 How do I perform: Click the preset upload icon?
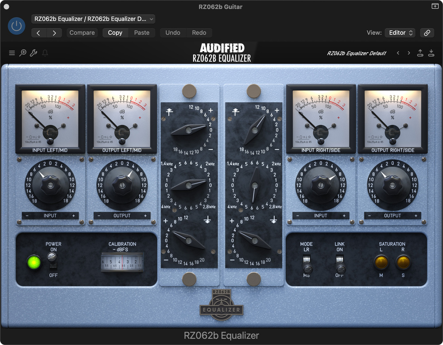click(x=420, y=53)
